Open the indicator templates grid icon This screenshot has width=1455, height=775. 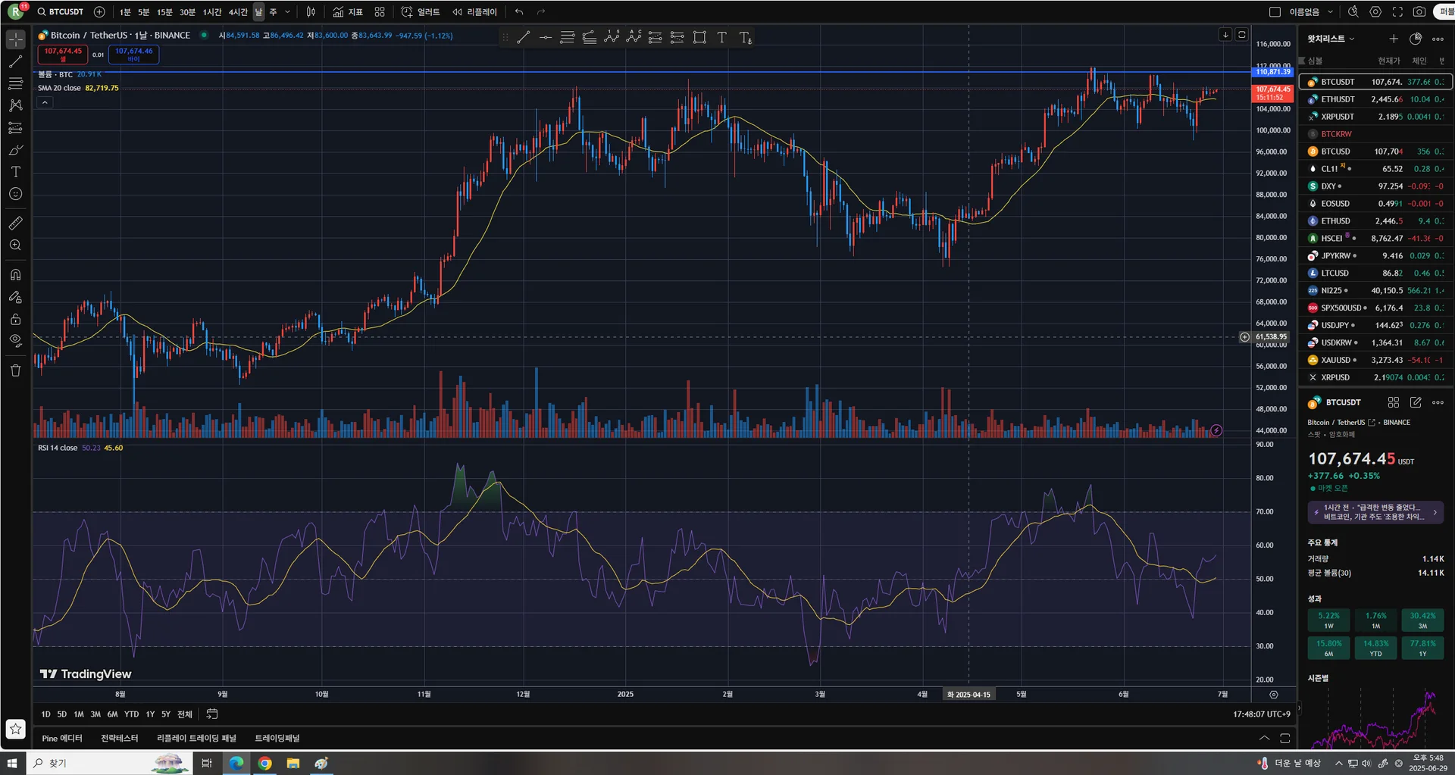(380, 12)
